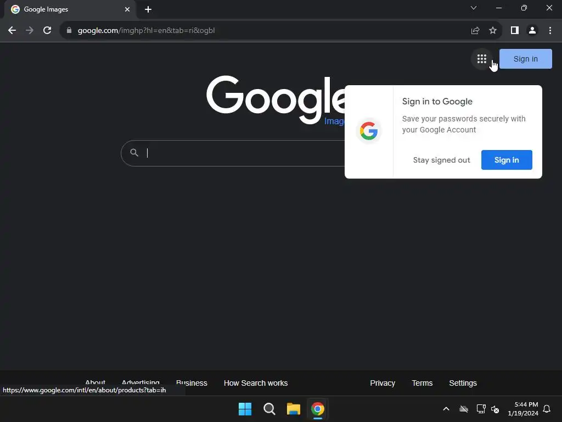The width and height of the screenshot is (562, 422).
Task: Open the Chrome profile menu
Action: point(532,31)
